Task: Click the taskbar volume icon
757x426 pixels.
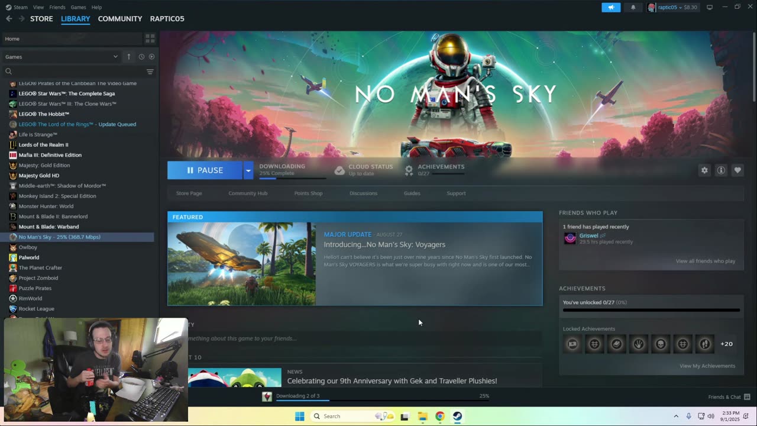Action: pos(711,416)
